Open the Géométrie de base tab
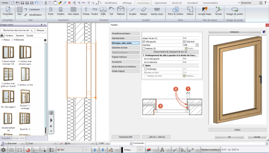The height and width of the screenshot is (153, 269). (126, 48)
